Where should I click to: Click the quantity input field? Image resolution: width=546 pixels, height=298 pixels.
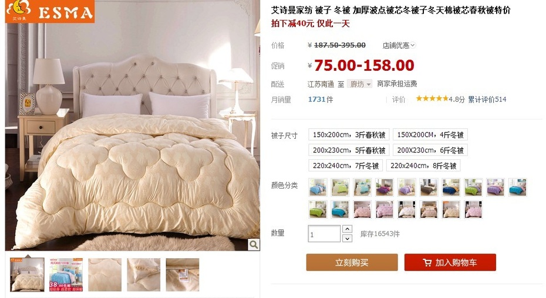(324, 234)
